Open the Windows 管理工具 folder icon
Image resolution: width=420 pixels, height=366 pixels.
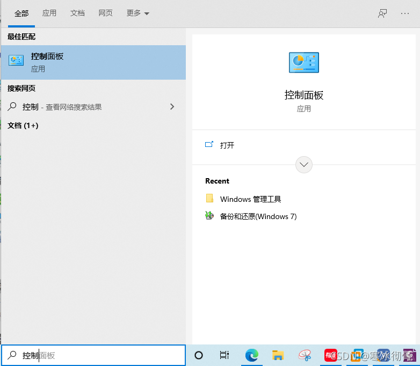pos(209,199)
